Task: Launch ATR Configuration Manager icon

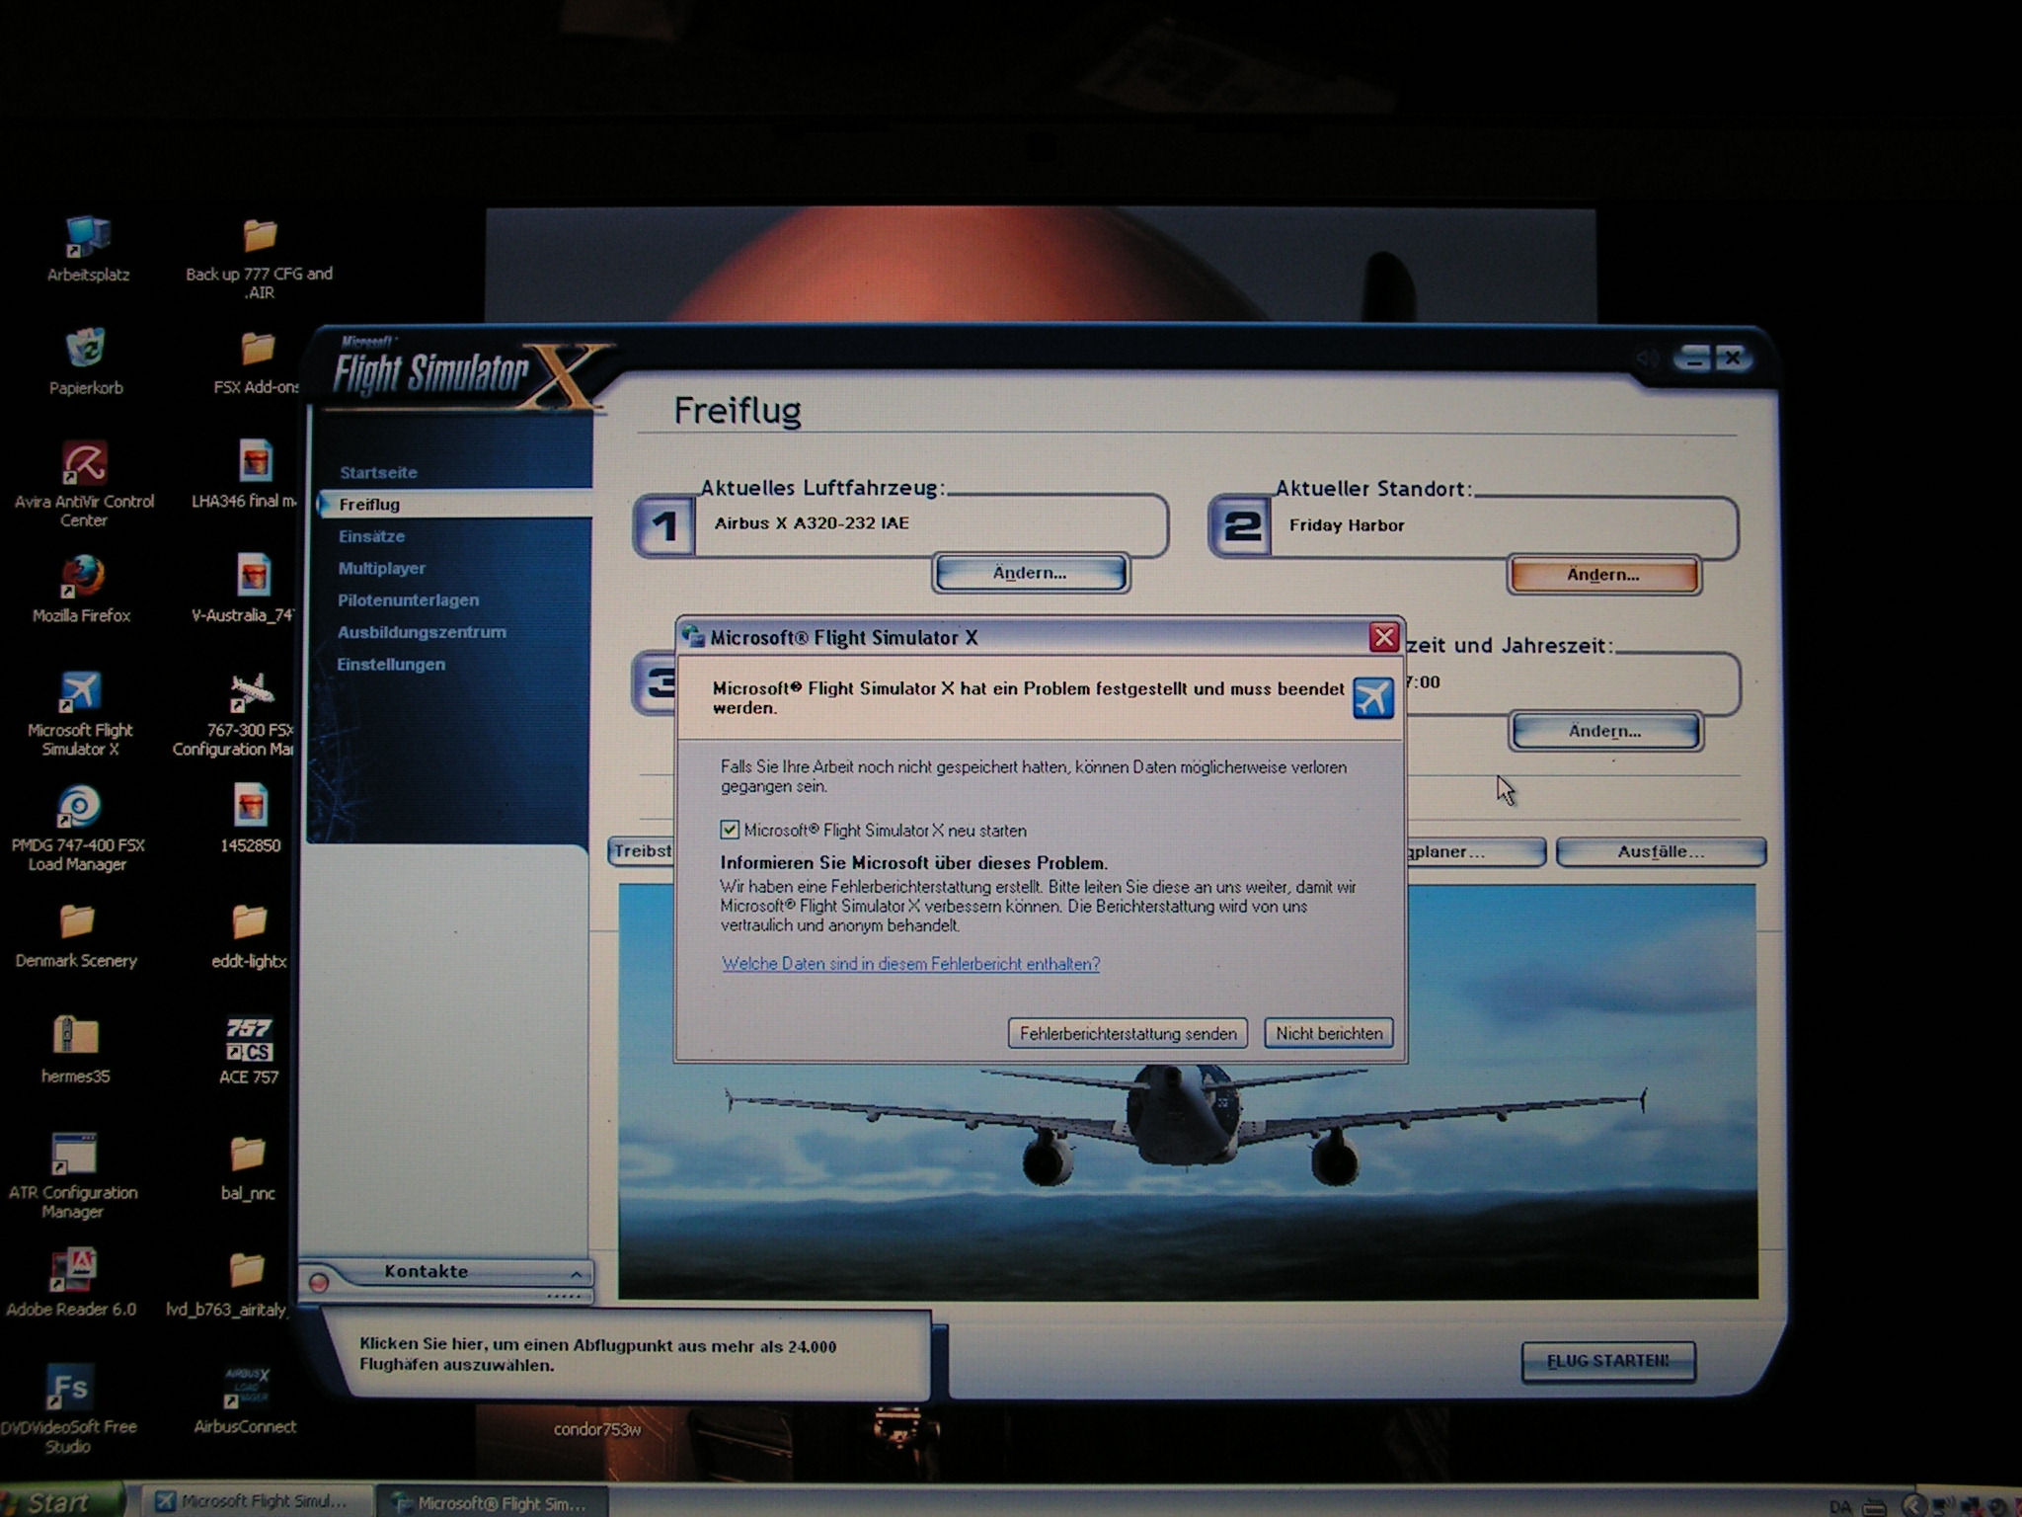Action: 73,1153
